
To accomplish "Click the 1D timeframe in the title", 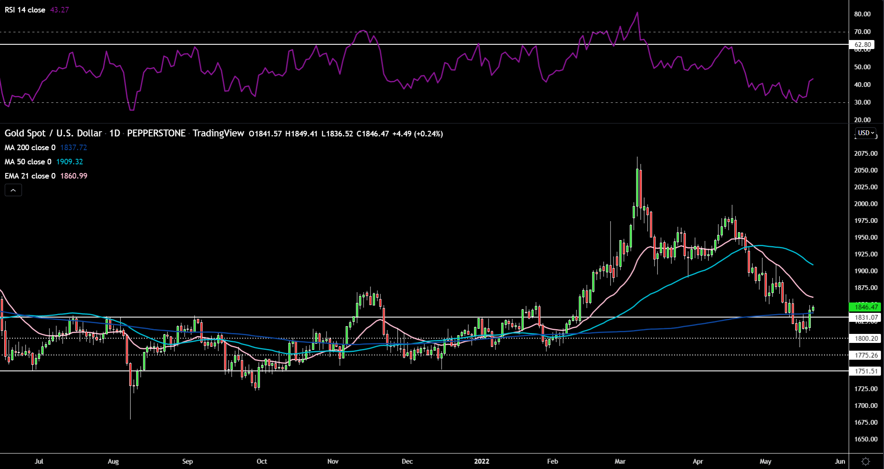I will (x=115, y=133).
